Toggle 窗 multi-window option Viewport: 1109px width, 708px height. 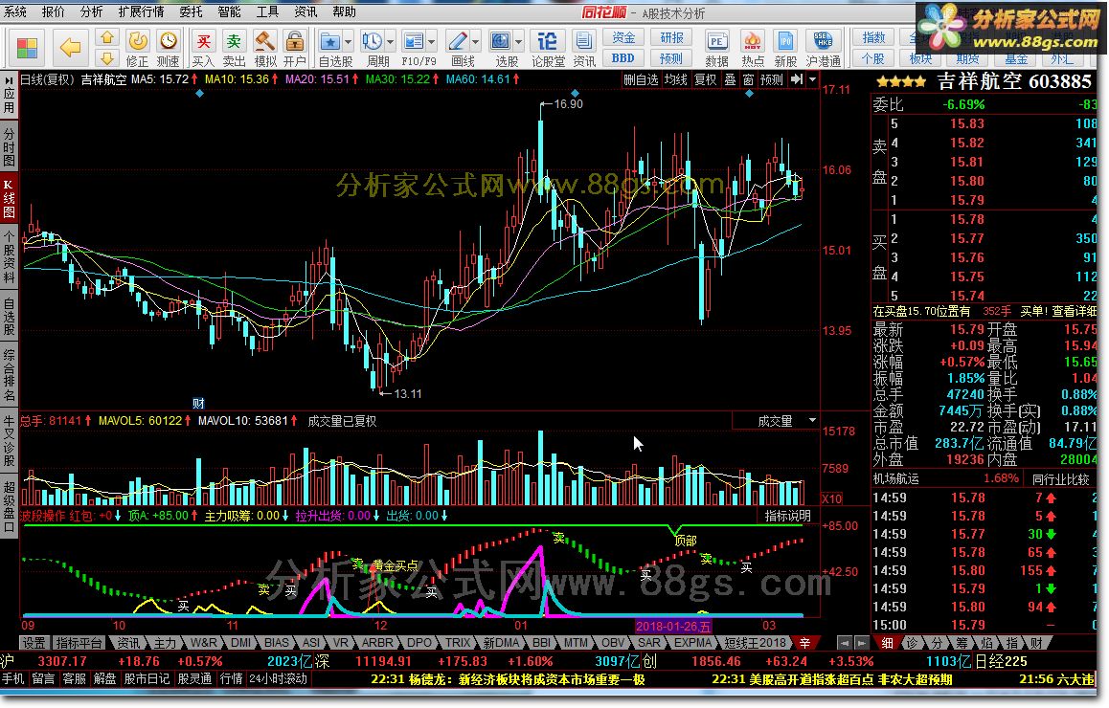point(748,79)
